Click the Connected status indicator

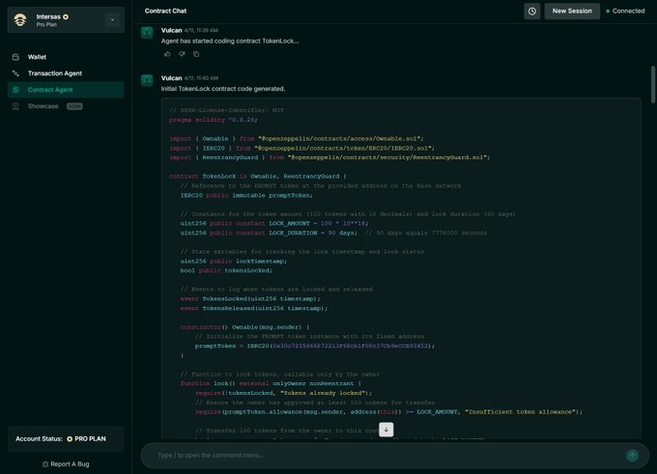[628, 12]
